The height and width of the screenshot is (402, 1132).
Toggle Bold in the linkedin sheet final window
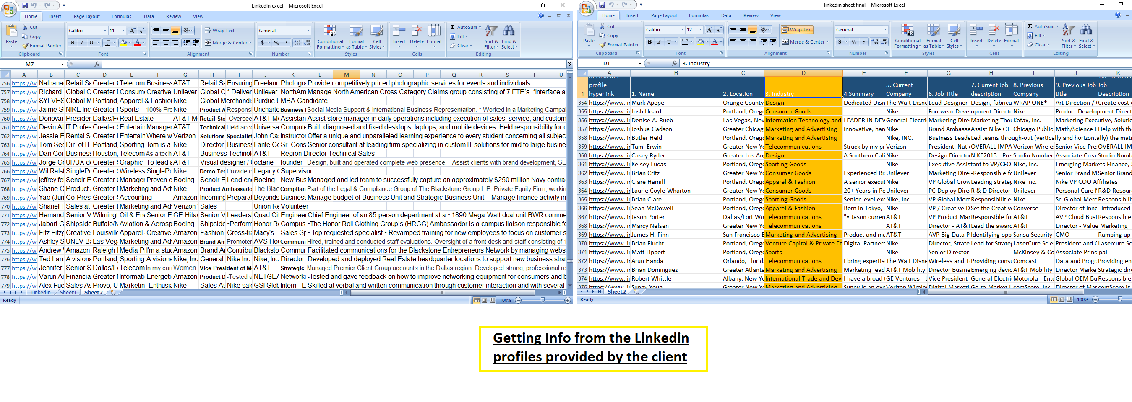649,41
